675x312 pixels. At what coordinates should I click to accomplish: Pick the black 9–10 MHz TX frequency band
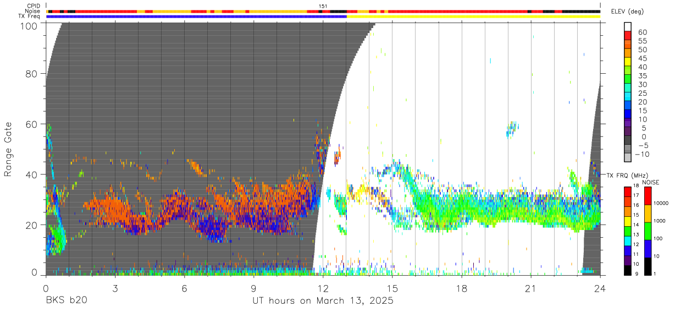click(628, 270)
